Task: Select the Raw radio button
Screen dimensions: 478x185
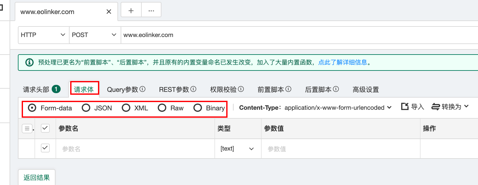Action: pyautogui.click(x=162, y=108)
